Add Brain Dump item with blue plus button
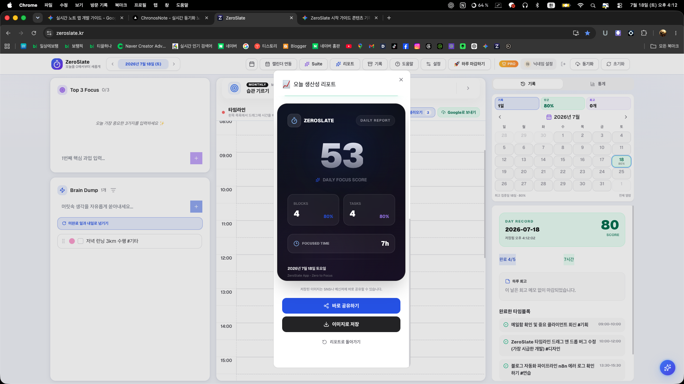684x384 pixels. click(x=196, y=207)
